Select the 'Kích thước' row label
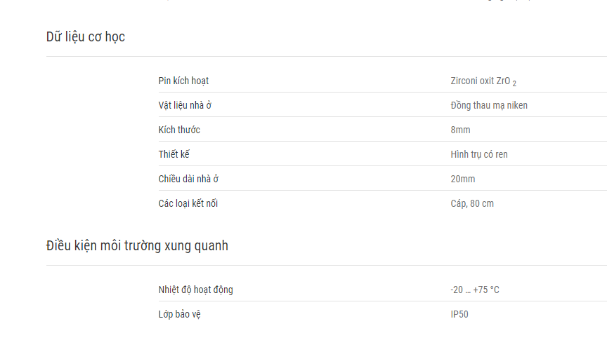Image resolution: width=607 pixels, height=340 pixels. point(179,130)
